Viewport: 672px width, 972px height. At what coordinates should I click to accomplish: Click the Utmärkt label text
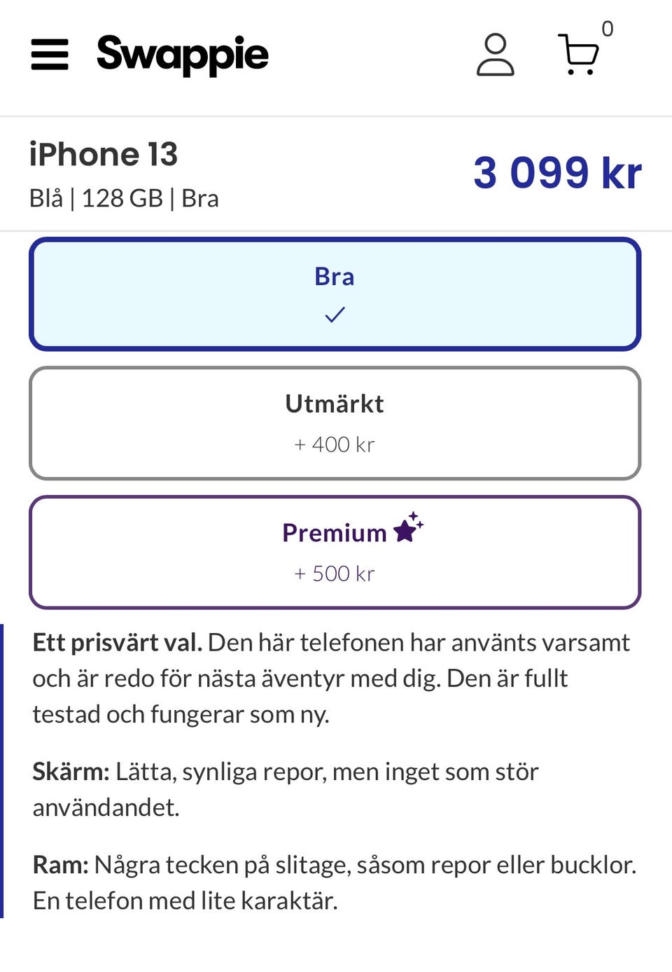click(335, 404)
